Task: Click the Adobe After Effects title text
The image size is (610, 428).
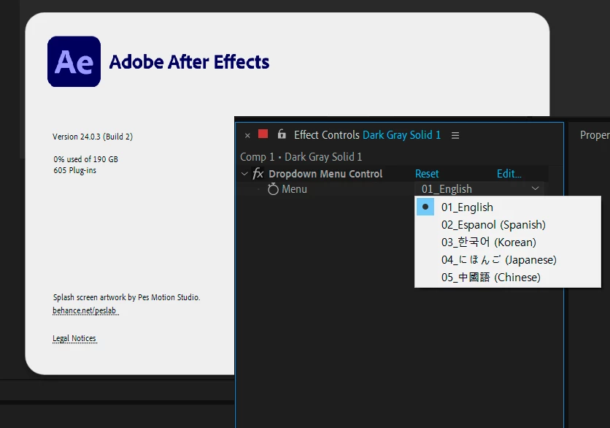Action: (189, 62)
